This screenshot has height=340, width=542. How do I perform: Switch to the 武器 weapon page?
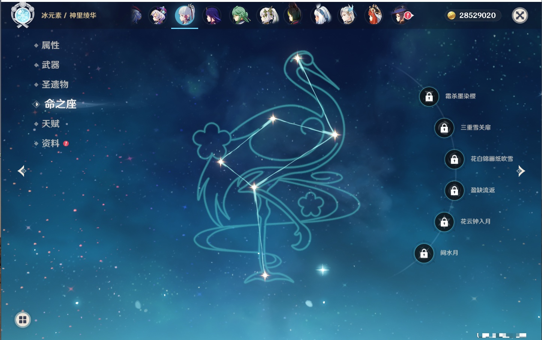click(x=50, y=65)
